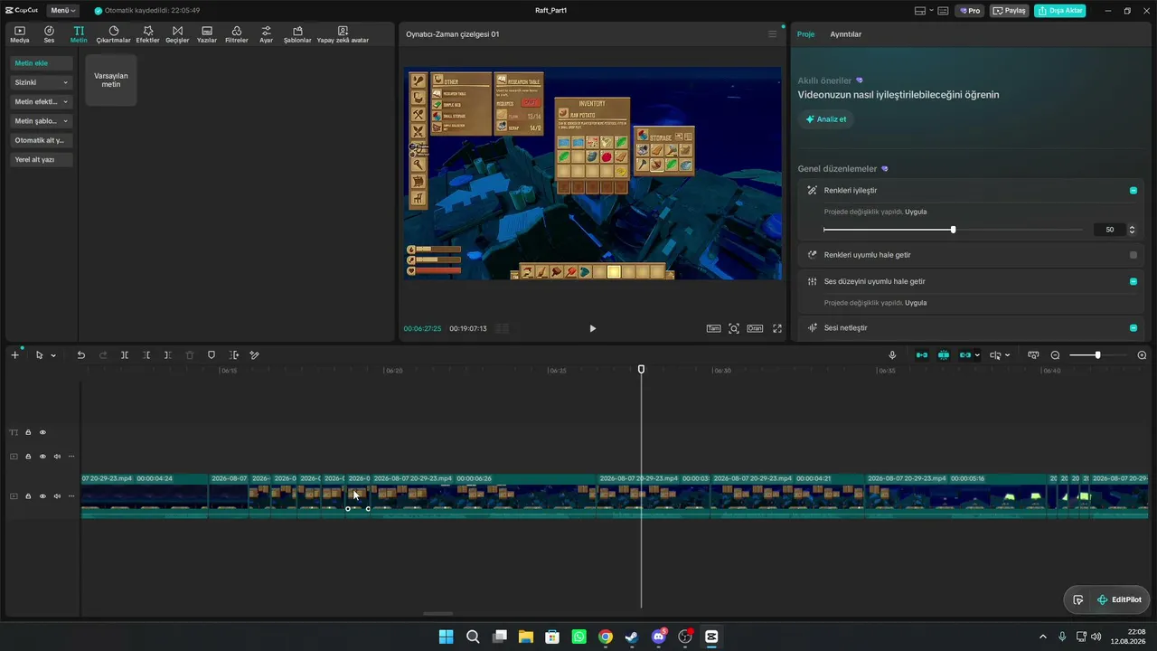Open Otomatik alt yazı option

(x=42, y=140)
